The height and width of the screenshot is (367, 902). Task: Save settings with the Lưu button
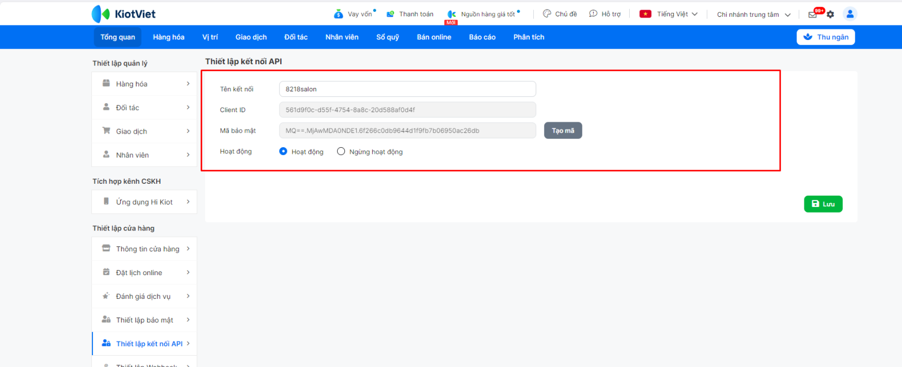(823, 204)
